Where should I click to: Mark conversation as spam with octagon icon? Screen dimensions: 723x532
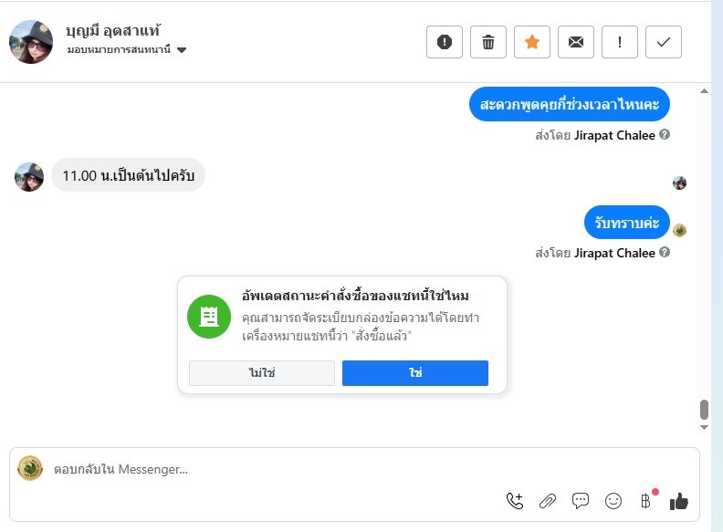click(x=445, y=42)
